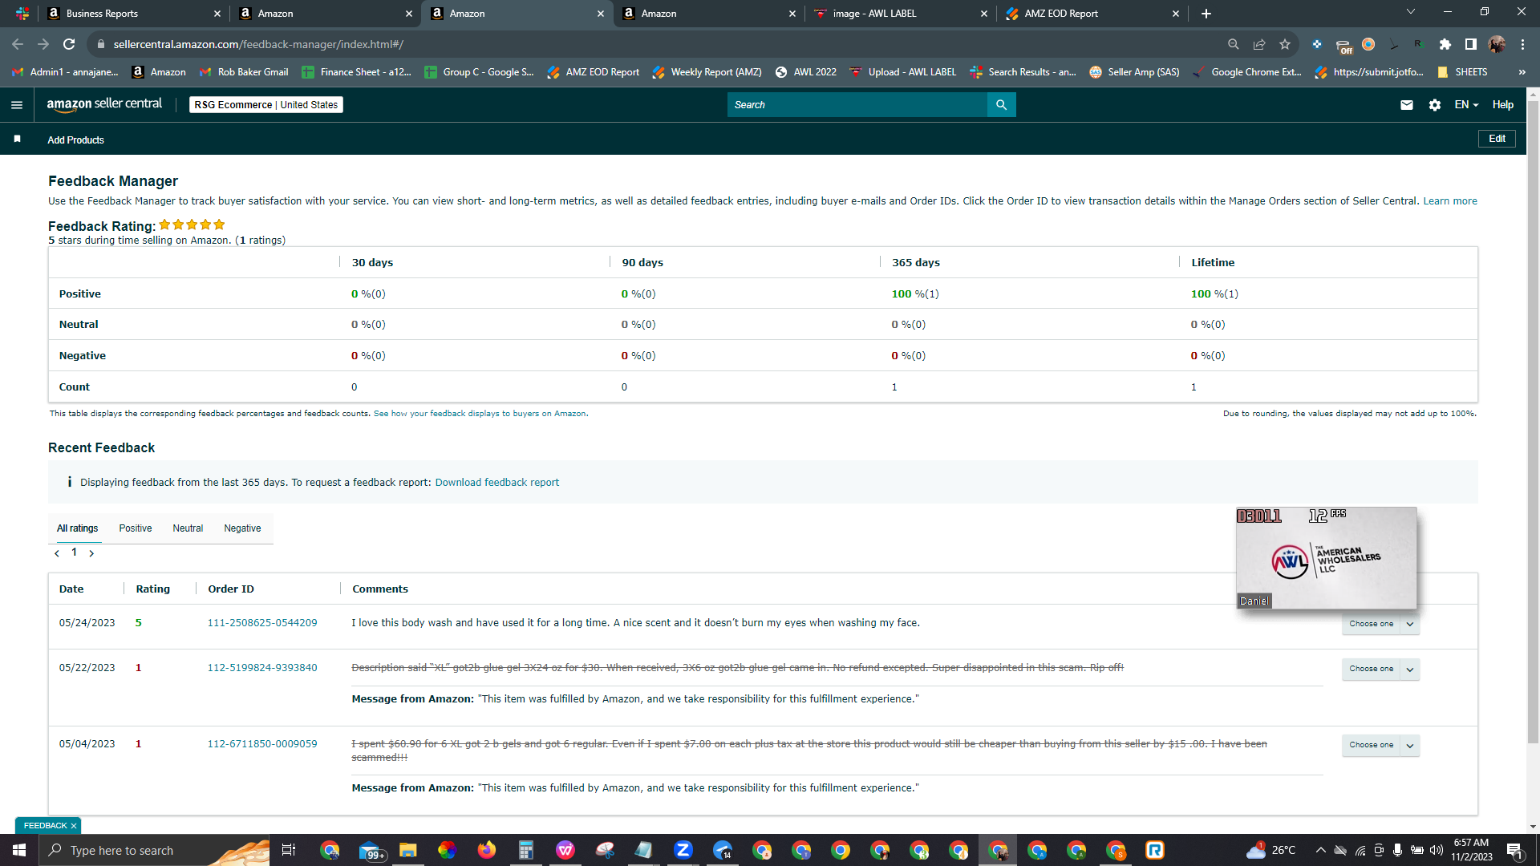Open the tab search dropdown arrow
Viewport: 1540px width, 866px height.
tap(1411, 12)
